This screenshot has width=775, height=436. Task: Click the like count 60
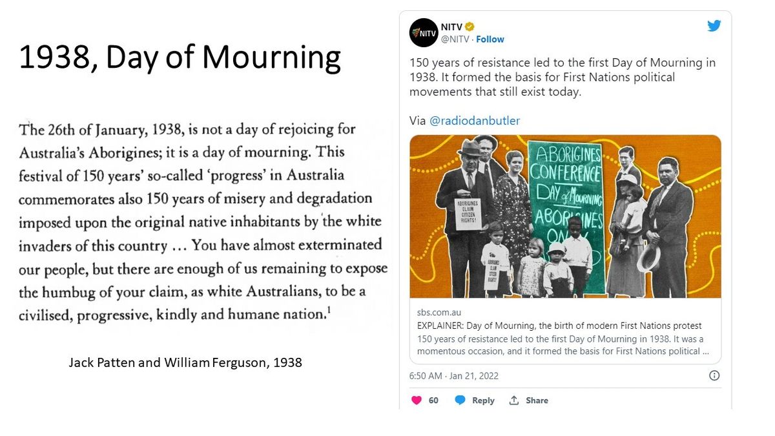click(x=433, y=400)
